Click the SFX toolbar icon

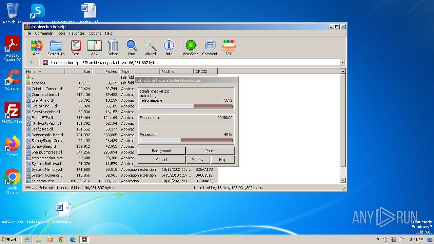(x=229, y=47)
